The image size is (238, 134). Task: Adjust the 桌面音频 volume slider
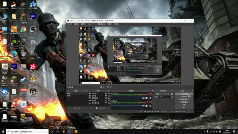click(128, 106)
